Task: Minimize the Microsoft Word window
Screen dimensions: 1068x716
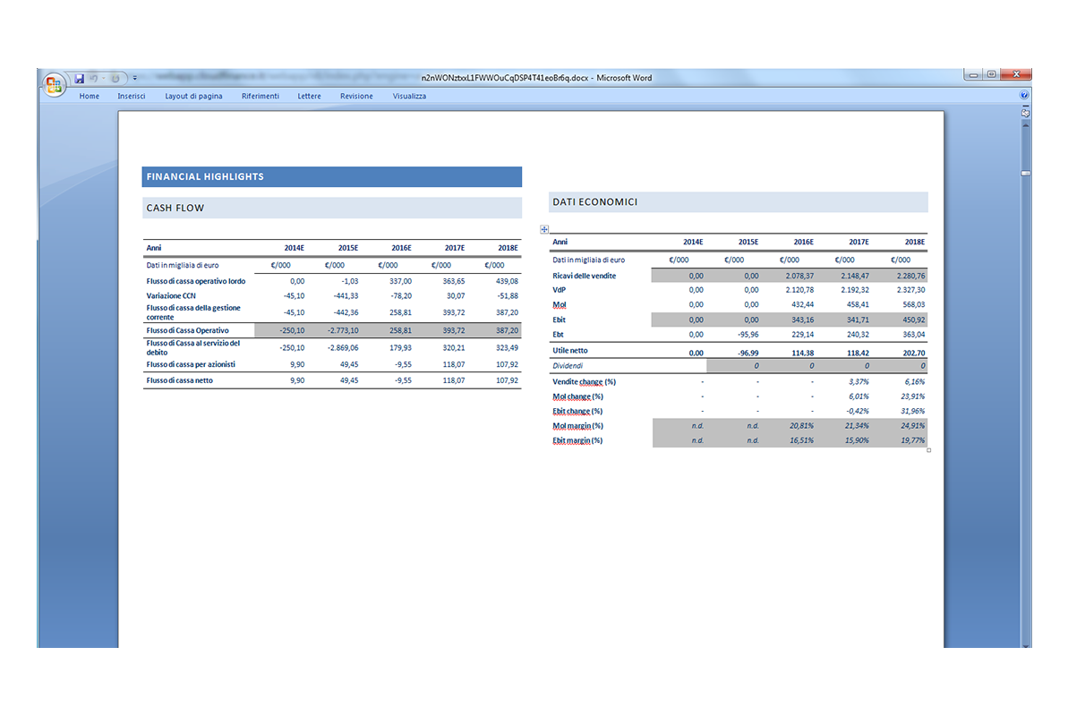Action: (973, 75)
